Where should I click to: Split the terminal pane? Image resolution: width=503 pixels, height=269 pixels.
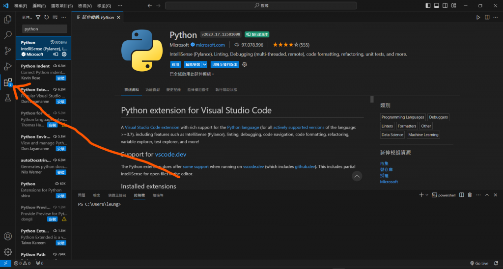[x=462, y=195]
